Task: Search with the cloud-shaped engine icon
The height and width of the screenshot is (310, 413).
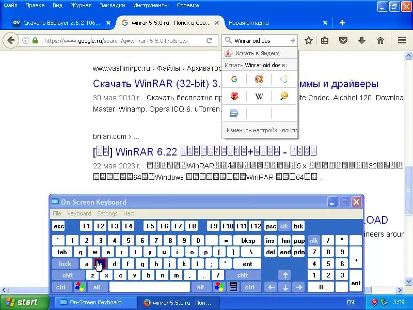Action: pos(283,79)
